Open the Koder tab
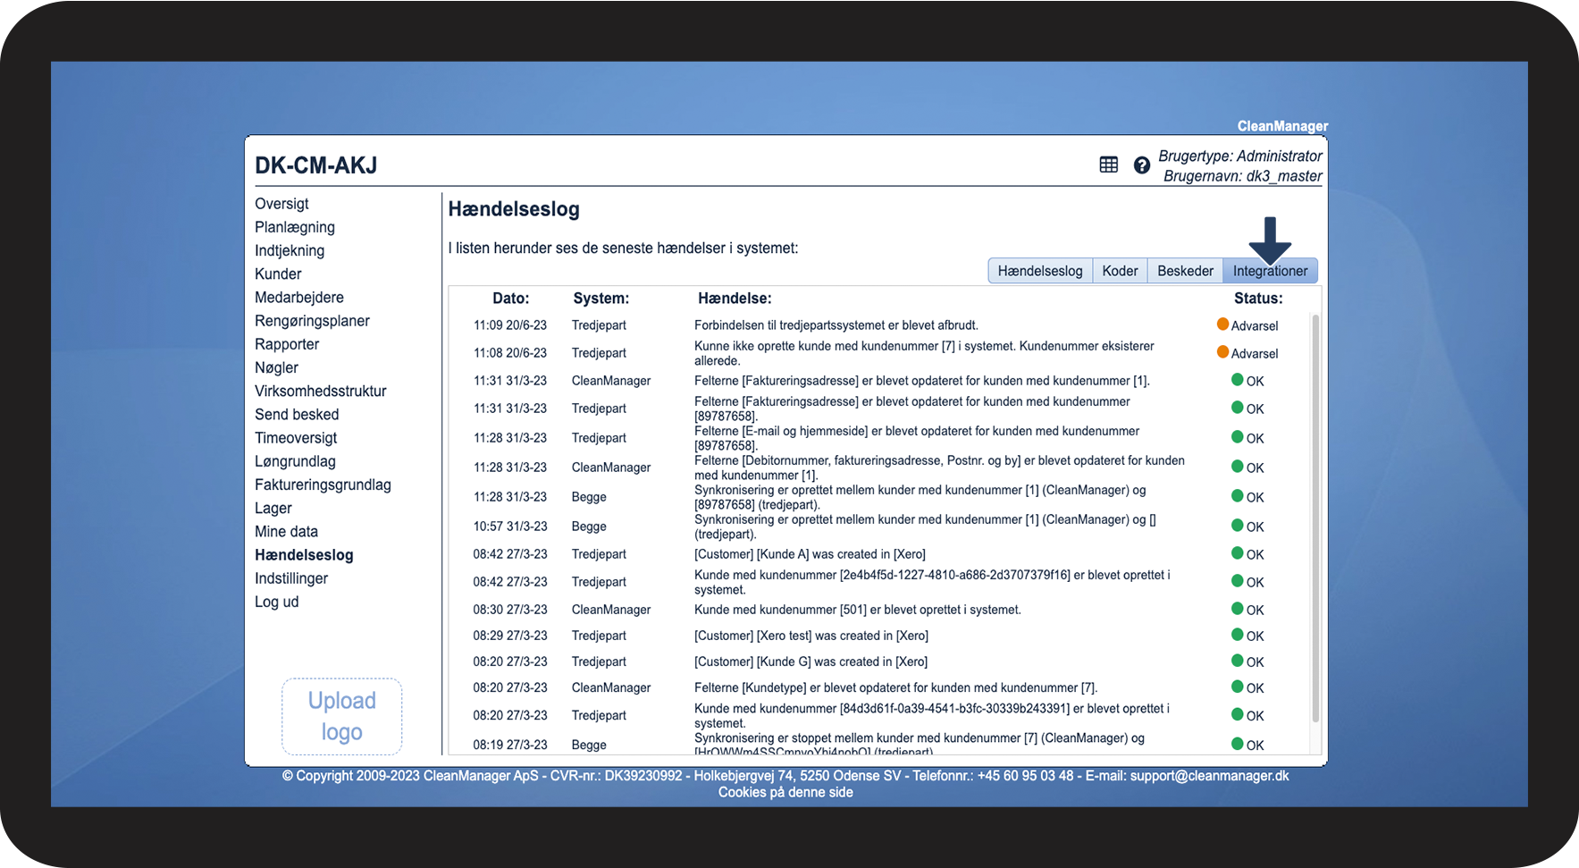Image resolution: width=1579 pixels, height=868 pixels. pos(1120,271)
